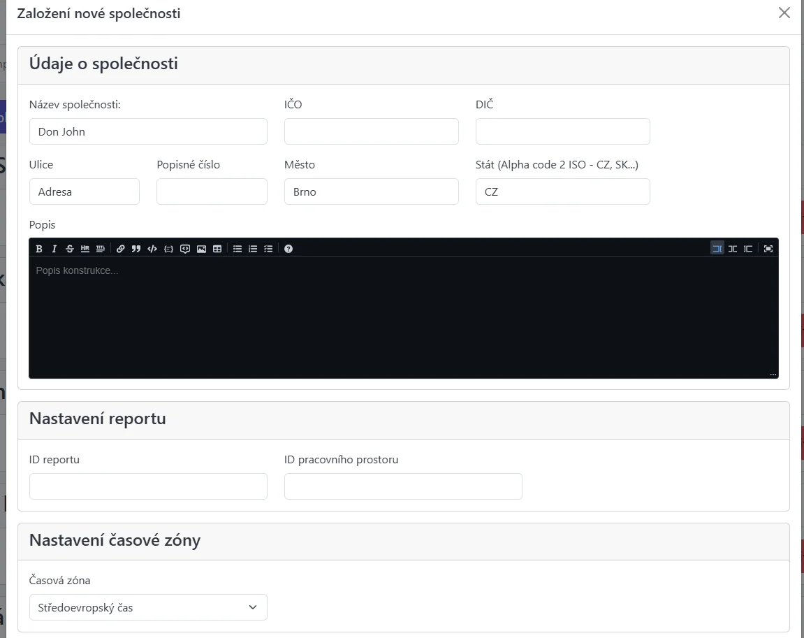Toggle fullscreen mode for the editor
Screen dimensions: 804x638
[768, 249]
